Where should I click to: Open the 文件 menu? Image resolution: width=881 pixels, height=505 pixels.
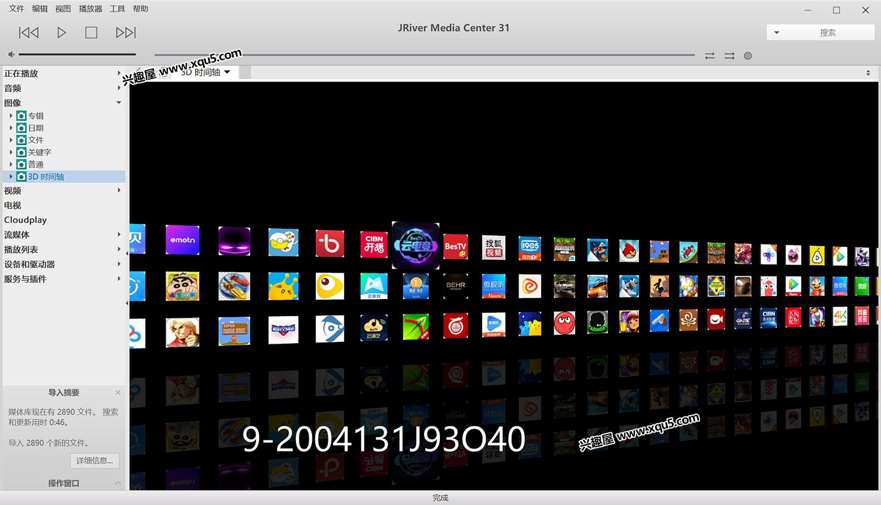click(16, 9)
